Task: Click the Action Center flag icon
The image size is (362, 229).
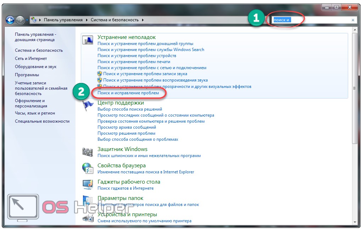Action: pos(88,105)
